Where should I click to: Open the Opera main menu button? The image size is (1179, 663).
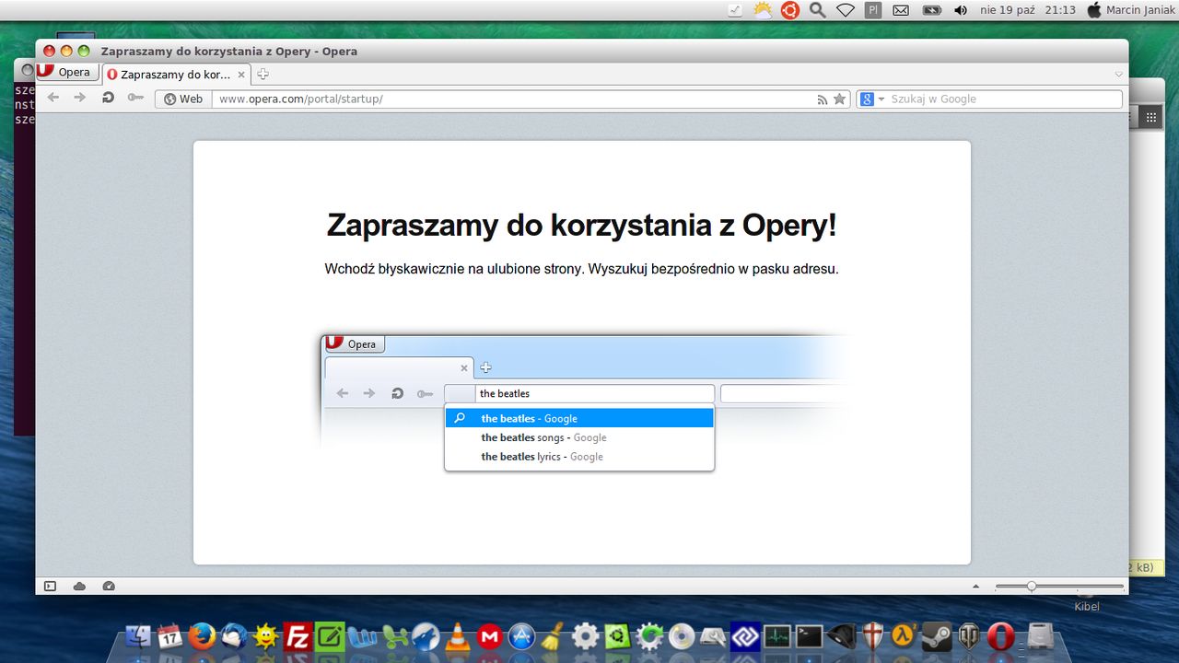pos(66,72)
